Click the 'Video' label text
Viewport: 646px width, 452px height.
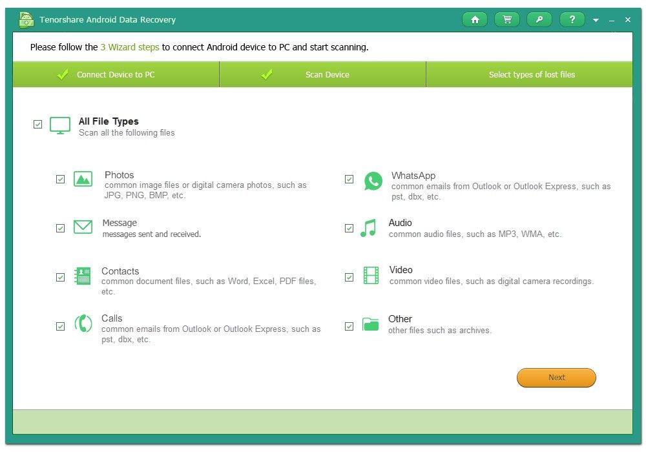click(401, 270)
